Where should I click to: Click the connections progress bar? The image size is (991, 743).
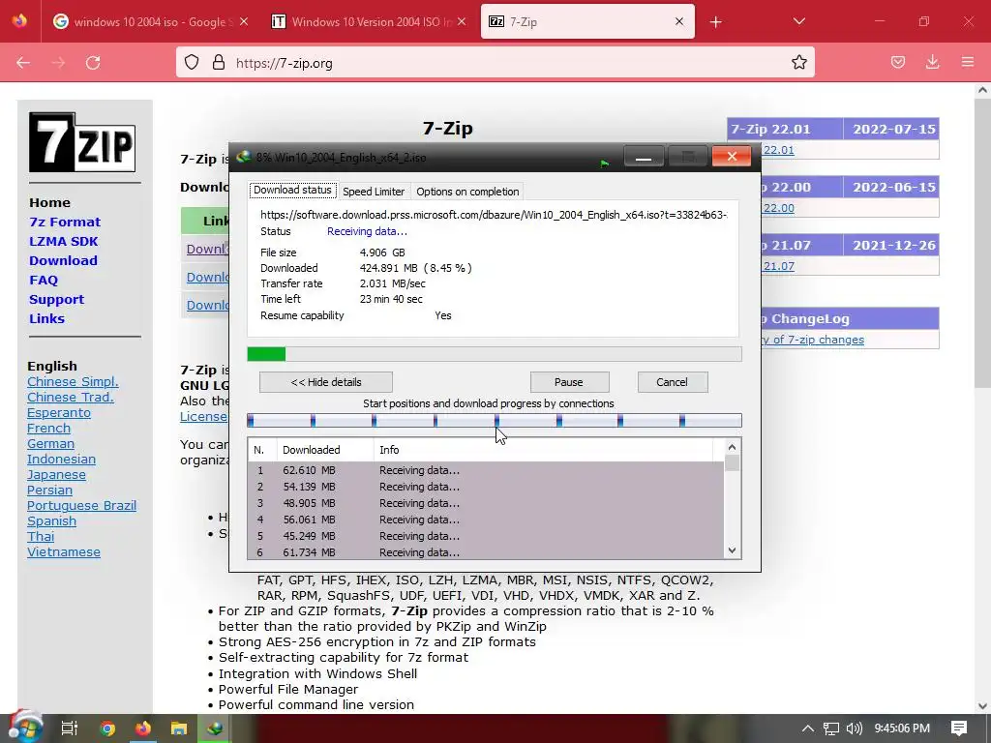pos(495,420)
